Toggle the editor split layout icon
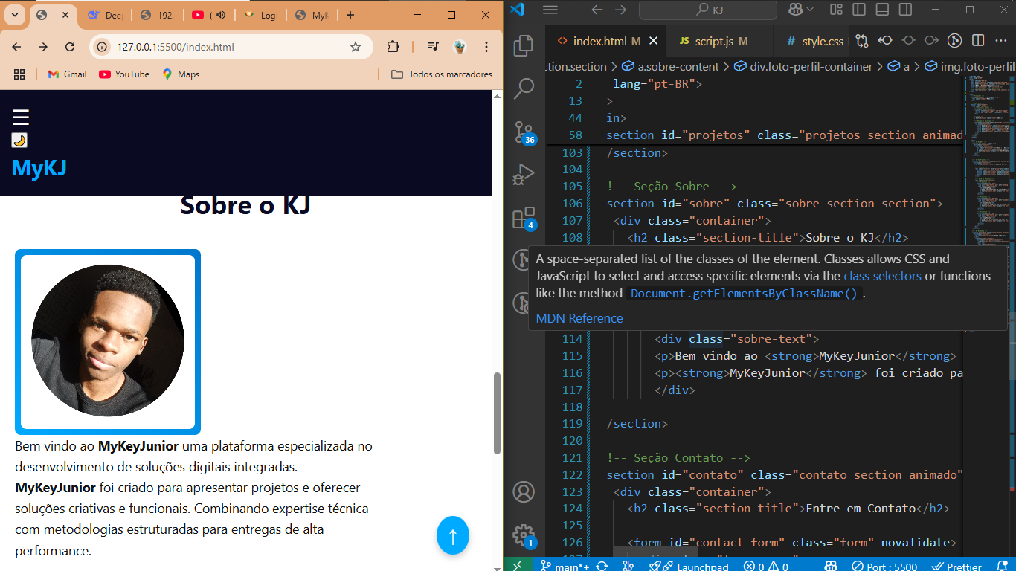 pyautogui.click(x=977, y=41)
